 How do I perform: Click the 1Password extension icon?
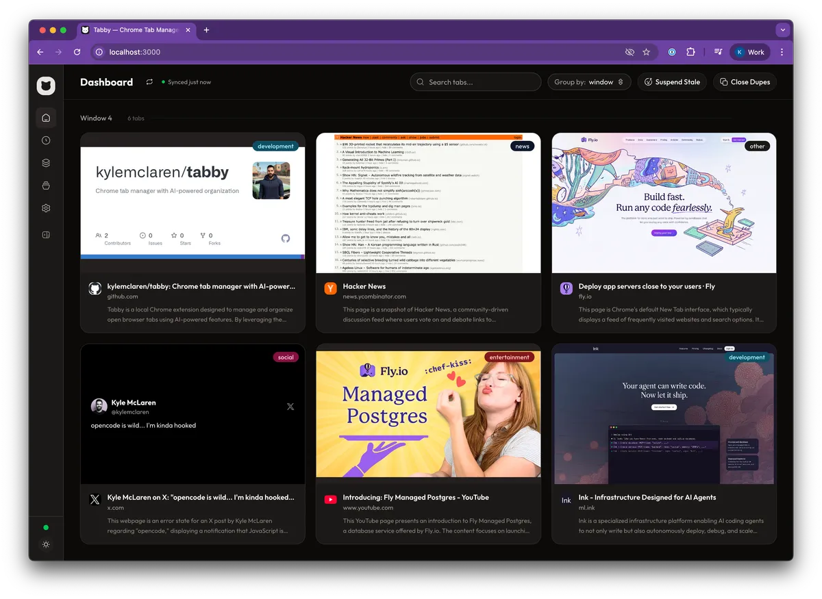(x=672, y=52)
